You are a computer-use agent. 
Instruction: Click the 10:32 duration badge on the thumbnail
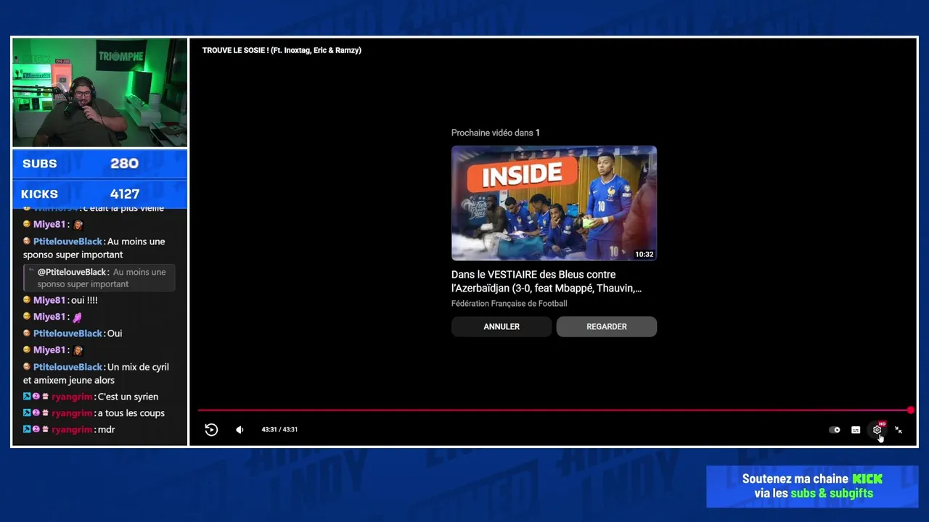click(x=644, y=254)
